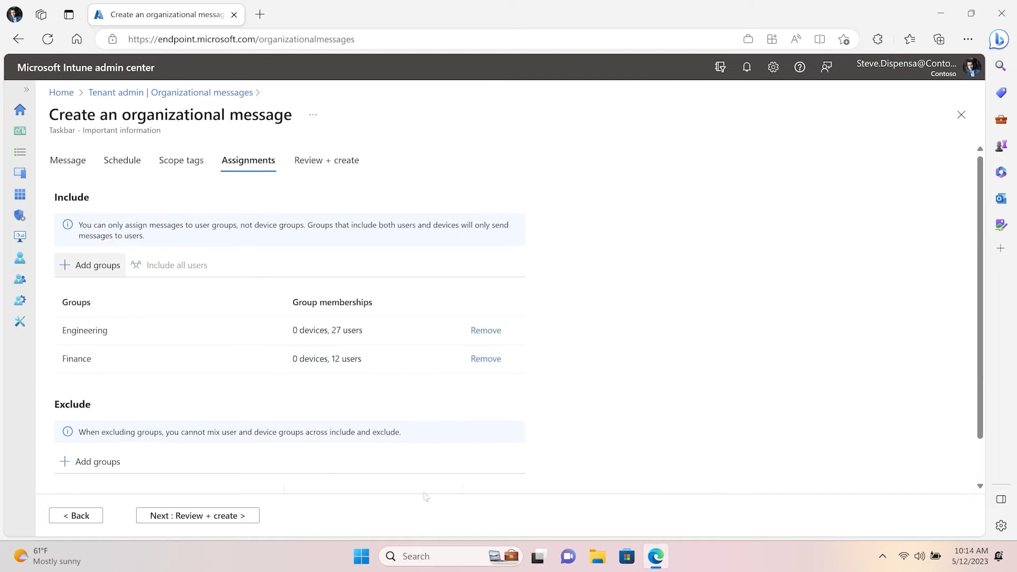
Task: Open Tenant admin | Organizational messages breadcrumb
Action: pos(171,92)
